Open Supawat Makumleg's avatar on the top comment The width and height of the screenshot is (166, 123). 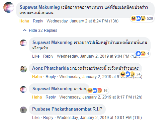tap(9, 7)
